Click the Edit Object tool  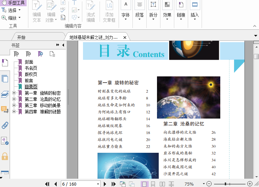[51, 11]
